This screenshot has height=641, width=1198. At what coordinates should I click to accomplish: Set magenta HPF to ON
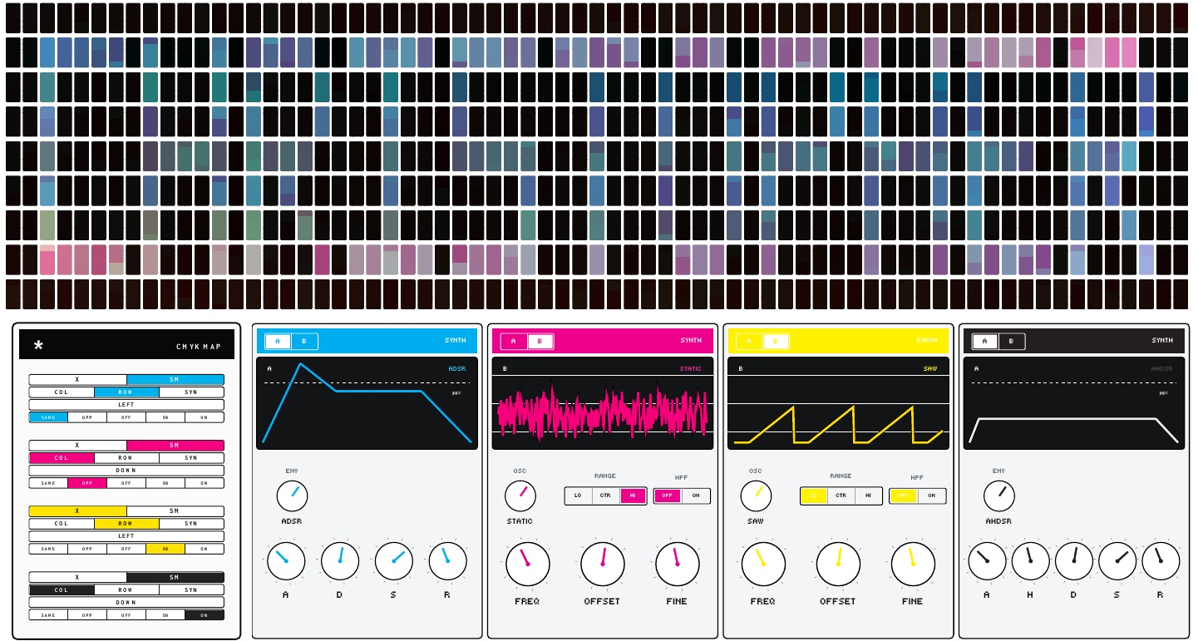pyautogui.click(x=696, y=496)
